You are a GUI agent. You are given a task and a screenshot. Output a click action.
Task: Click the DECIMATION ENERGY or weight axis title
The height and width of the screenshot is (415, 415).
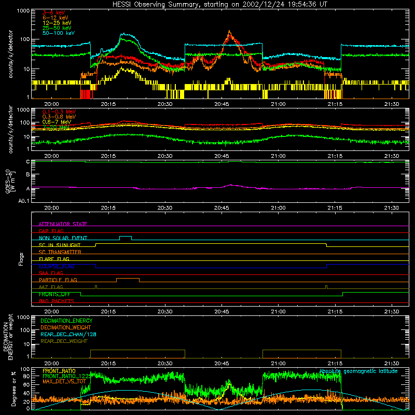(x=8, y=337)
